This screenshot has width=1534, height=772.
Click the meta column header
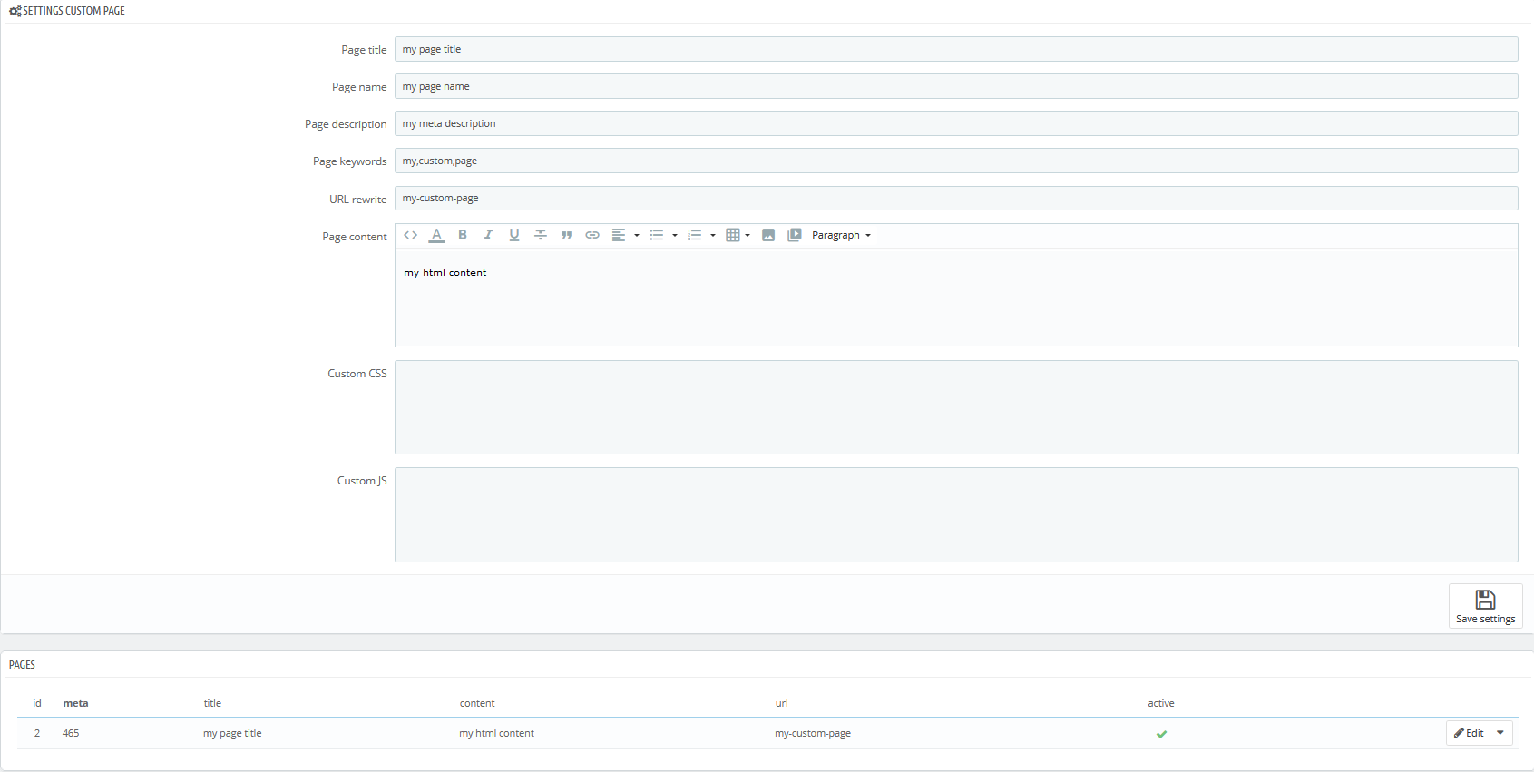click(75, 703)
